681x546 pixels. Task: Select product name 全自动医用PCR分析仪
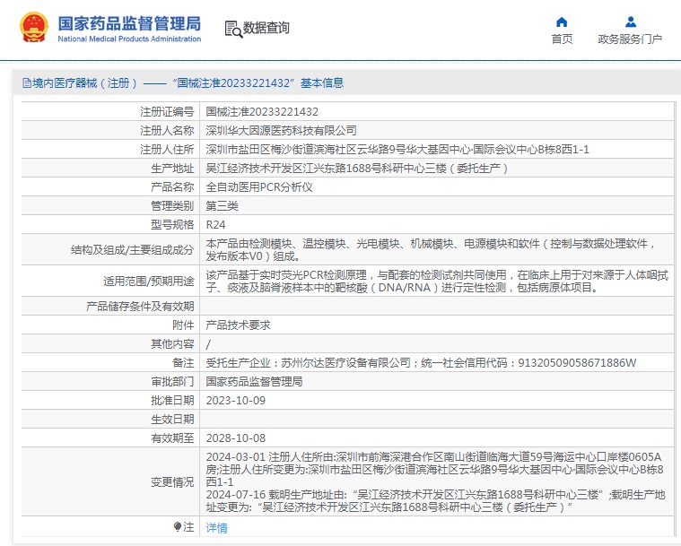click(259, 187)
